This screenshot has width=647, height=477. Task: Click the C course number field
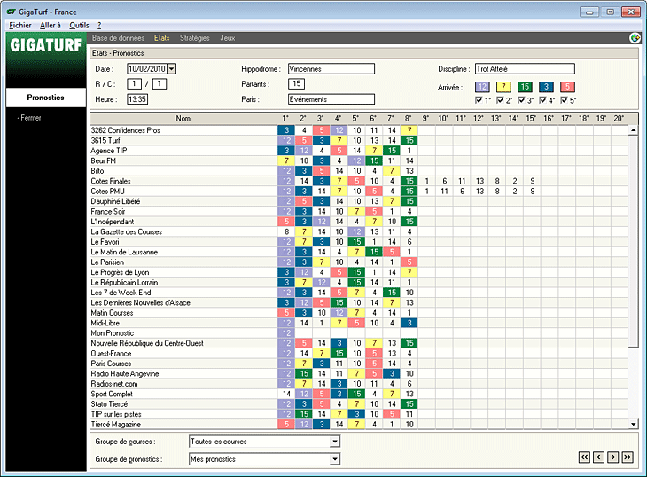pyautogui.click(x=160, y=84)
